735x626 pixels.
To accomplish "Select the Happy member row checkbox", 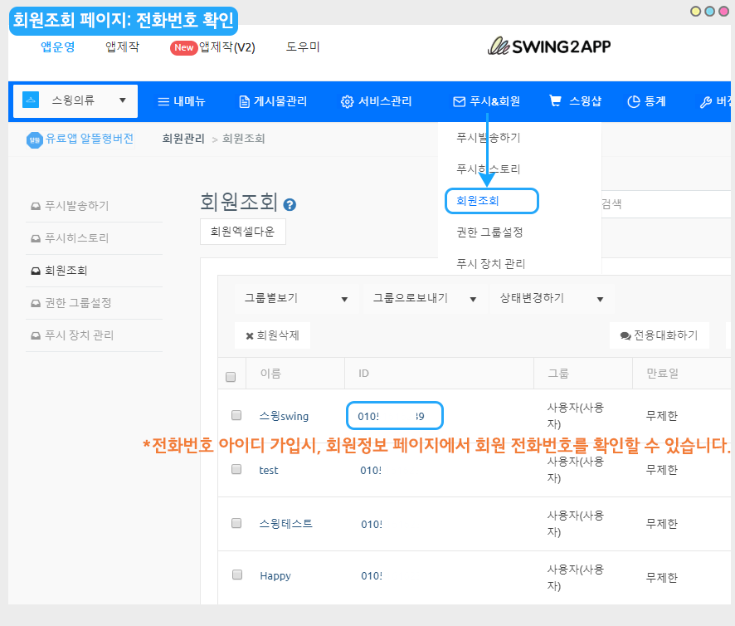I will coord(236,575).
